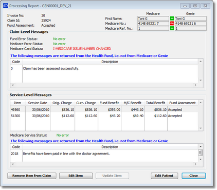Screen dimensions: 217x190
Task: Click right arrow of service messages horizontal scrollbar
Action: tap(195, 164)
